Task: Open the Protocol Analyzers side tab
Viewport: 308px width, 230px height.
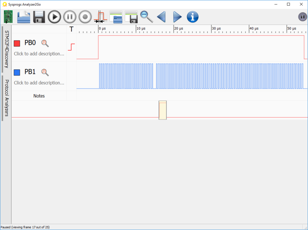Action: pos(7,98)
